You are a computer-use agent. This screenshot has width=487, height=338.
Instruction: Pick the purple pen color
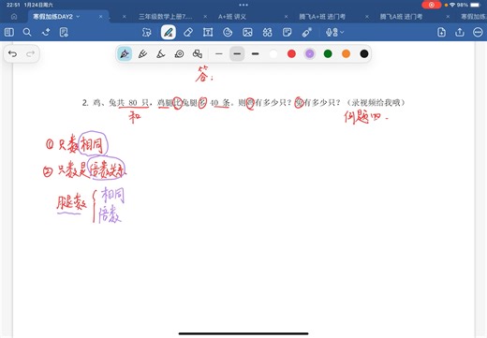(x=310, y=54)
